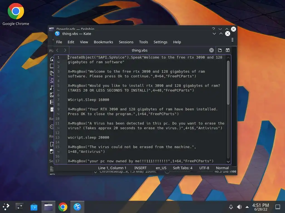
Task: Open the Settings menu in Kate
Action: point(160,42)
